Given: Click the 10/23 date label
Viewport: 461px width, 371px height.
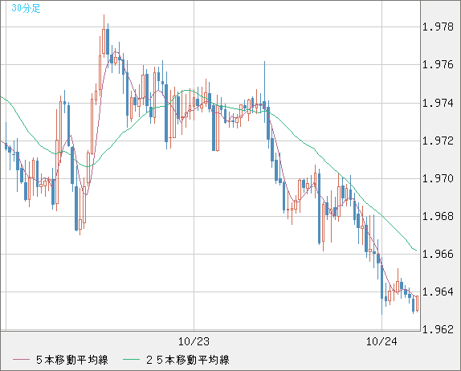Looking at the screenshot, I should [194, 341].
